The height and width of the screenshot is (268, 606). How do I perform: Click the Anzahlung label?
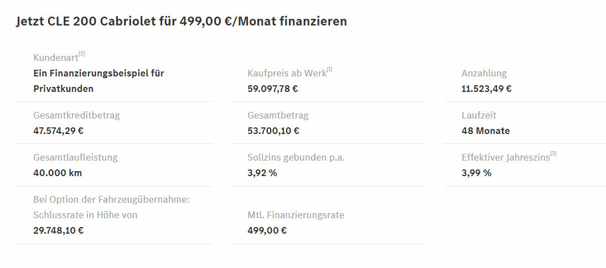[484, 73]
